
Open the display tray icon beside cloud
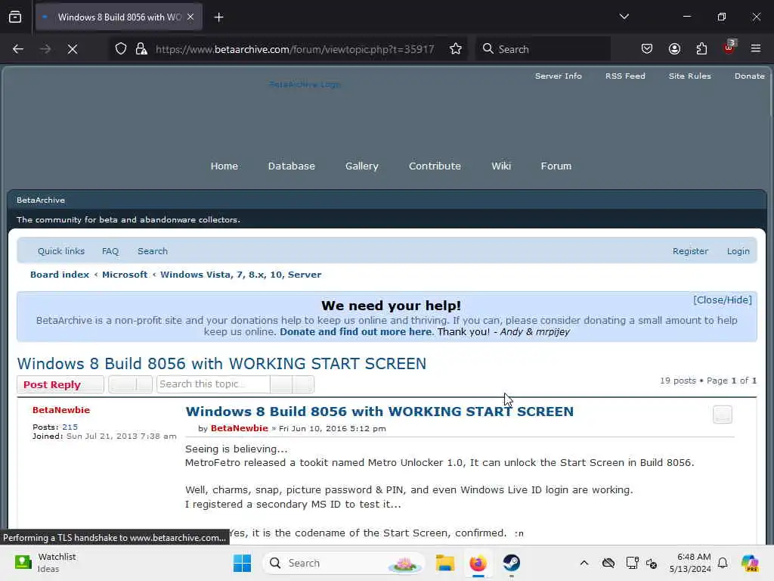[632, 563]
